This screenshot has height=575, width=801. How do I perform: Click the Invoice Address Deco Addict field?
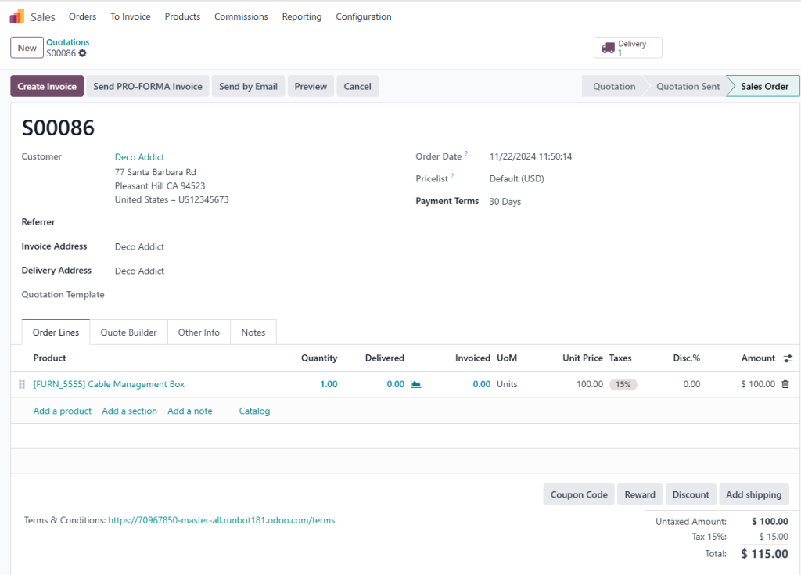[139, 247]
